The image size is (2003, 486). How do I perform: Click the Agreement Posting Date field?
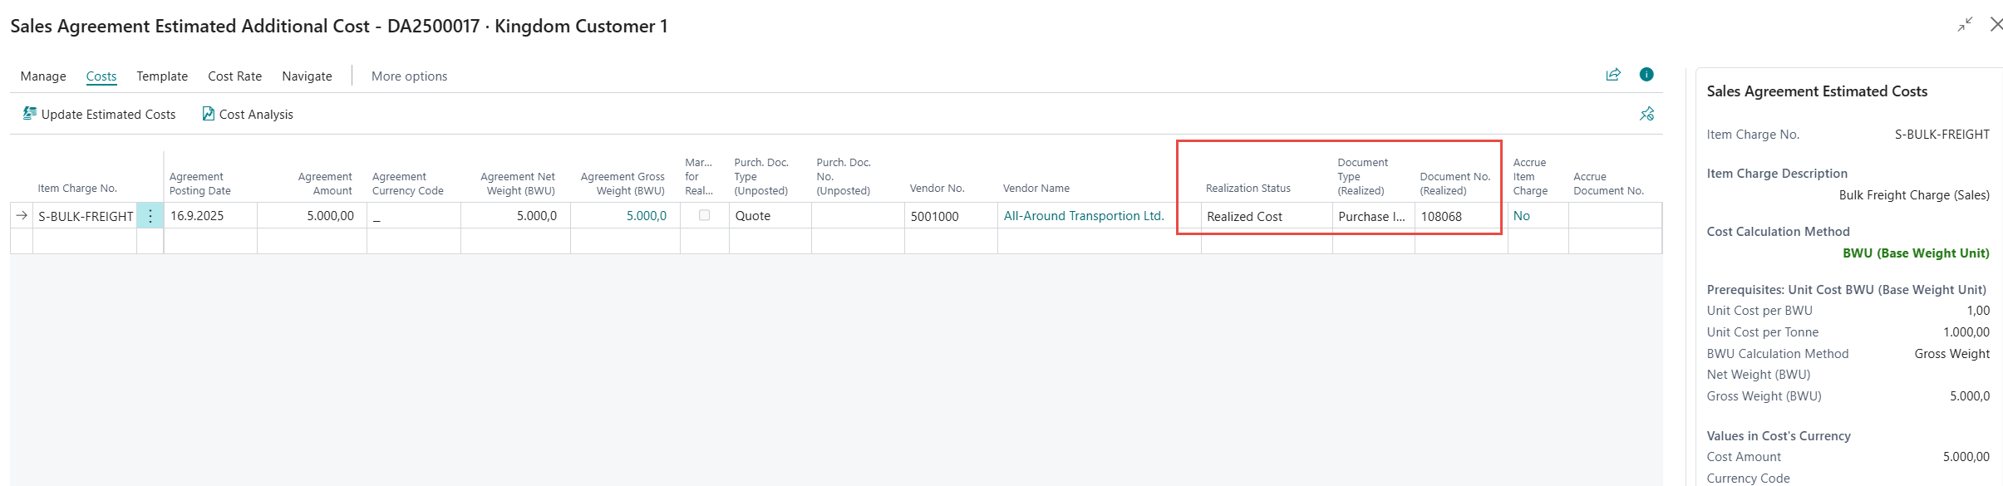(210, 216)
